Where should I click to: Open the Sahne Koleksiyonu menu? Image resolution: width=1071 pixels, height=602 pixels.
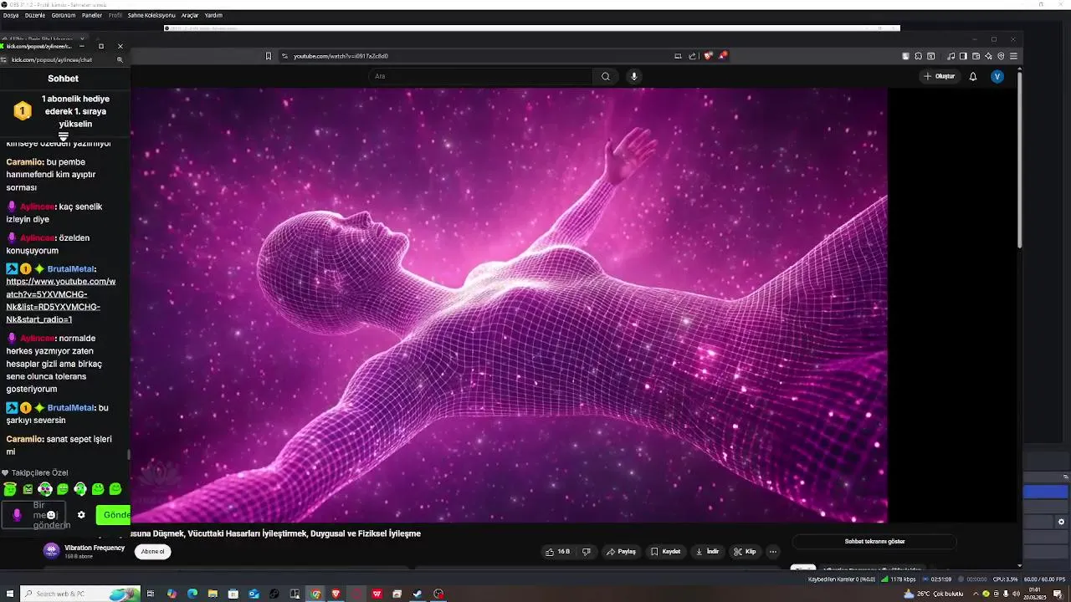pyautogui.click(x=151, y=15)
